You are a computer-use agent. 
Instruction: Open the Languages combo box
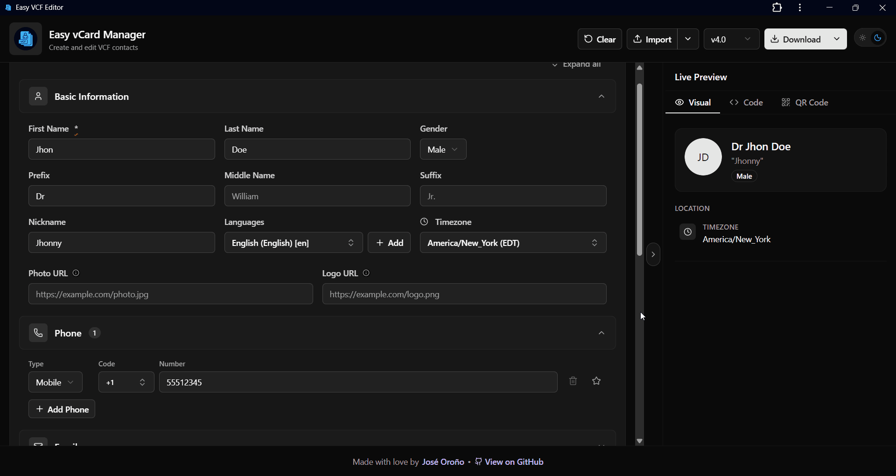(x=294, y=243)
